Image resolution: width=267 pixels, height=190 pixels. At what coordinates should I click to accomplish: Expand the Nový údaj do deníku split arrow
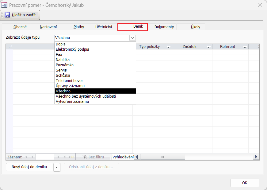coord(57,167)
